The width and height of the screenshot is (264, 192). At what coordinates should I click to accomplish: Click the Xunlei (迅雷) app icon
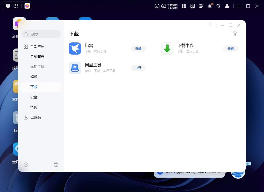click(x=75, y=49)
